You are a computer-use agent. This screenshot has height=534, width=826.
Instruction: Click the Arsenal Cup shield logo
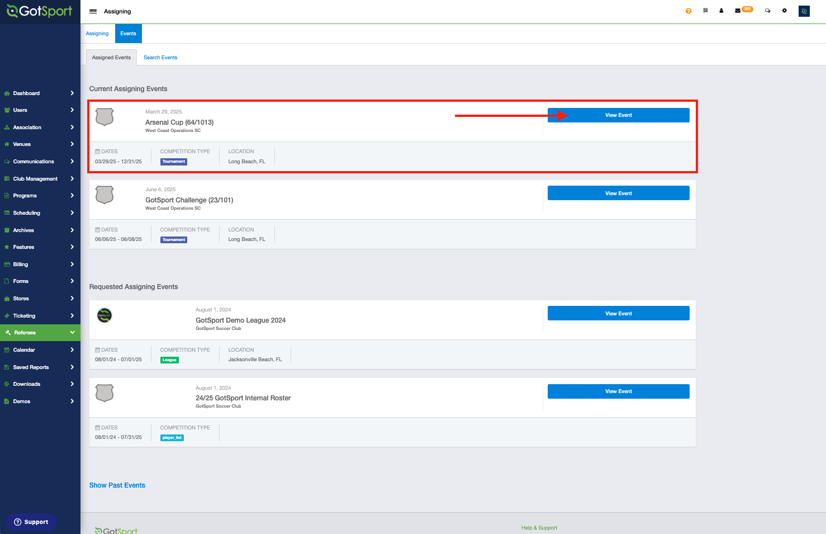105,117
